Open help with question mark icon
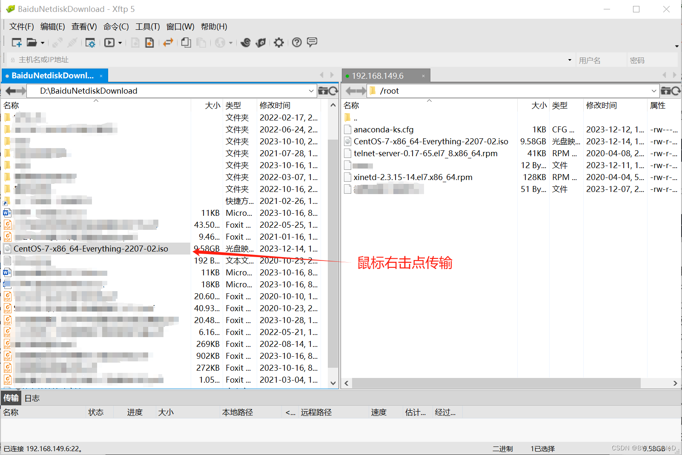682x455 pixels. click(x=297, y=43)
